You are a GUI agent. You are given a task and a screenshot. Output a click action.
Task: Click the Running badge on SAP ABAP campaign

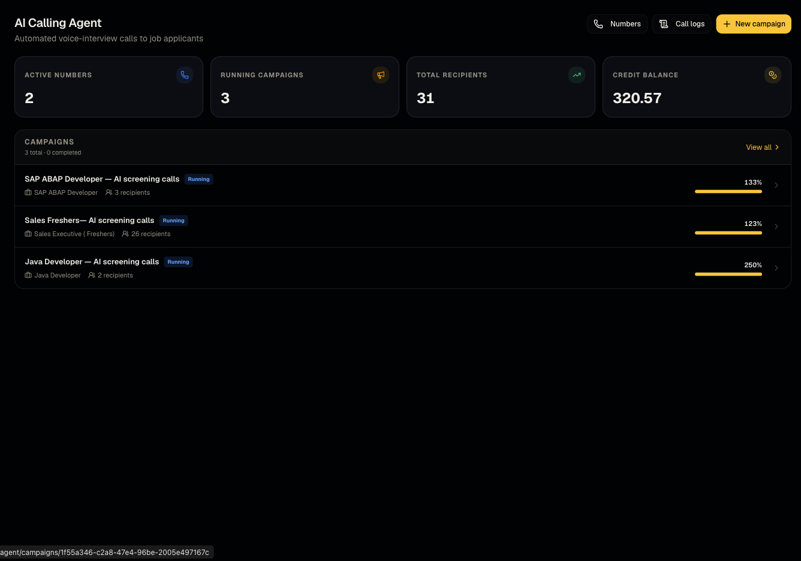coord(199,179)
